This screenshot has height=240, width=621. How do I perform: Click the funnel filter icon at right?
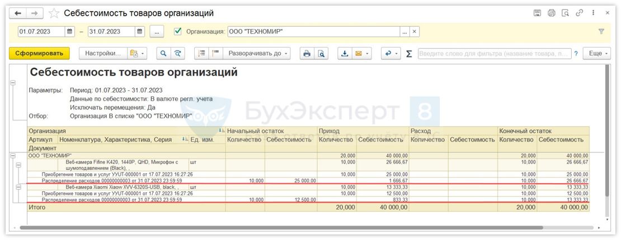pyautogui.click(x=601, y=32)
